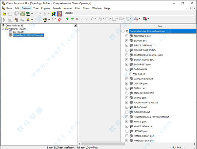Click the red prohibition circle icon

60,20
